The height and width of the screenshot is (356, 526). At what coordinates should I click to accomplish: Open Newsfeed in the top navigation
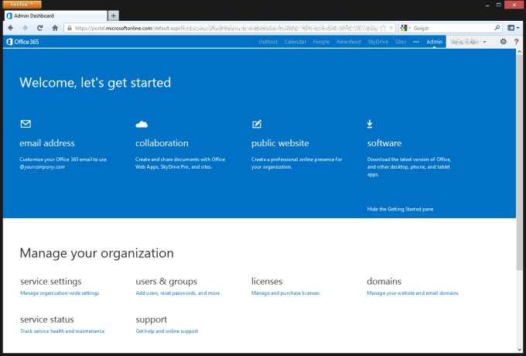pos(349,42)
